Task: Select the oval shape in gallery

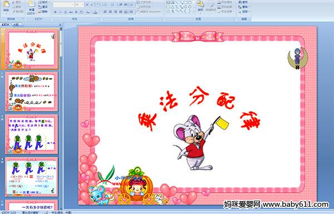Action: (190, 3)
